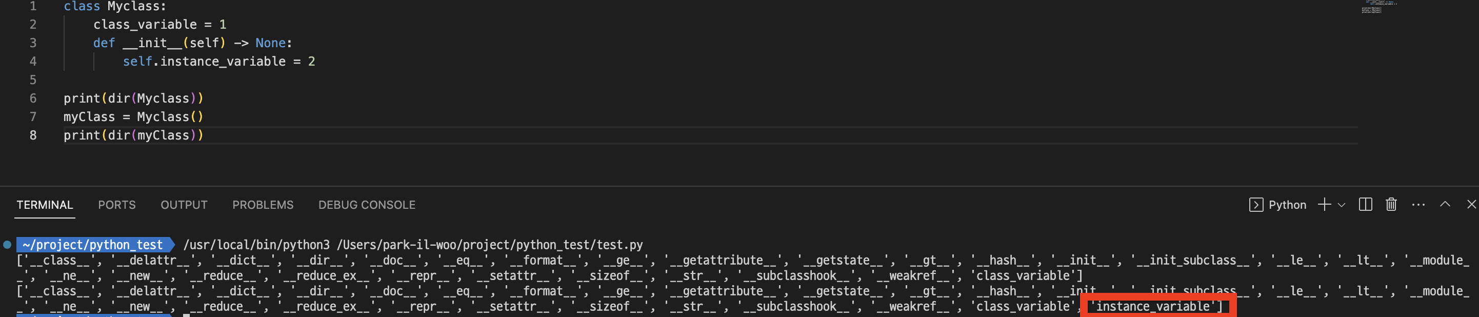The image size is (1479, 317).
Task: Click the blue command status dot
Action: pyautogui.click(x=7, y=245)
